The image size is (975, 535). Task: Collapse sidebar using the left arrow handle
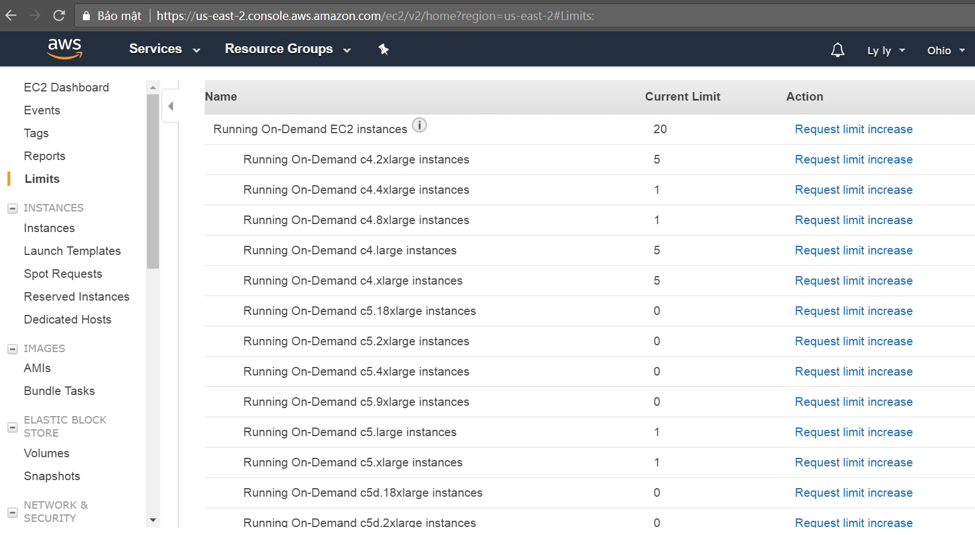tap(170, 106)
